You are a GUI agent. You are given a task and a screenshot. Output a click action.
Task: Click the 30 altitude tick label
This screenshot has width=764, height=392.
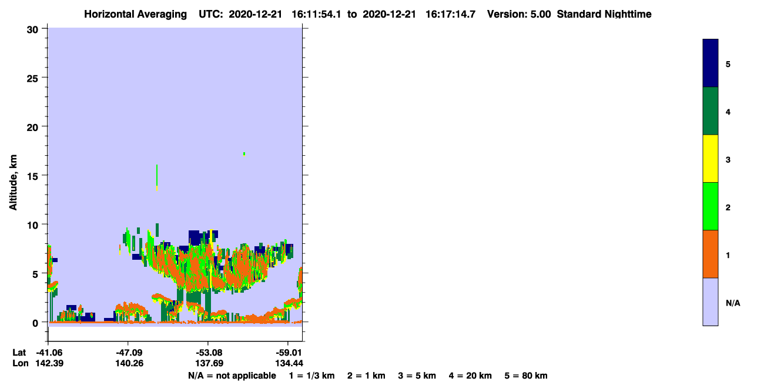pos(34,29)
